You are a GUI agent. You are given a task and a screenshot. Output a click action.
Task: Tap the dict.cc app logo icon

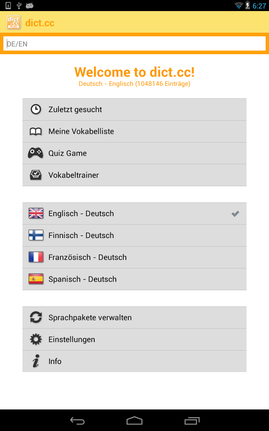pos(14,23)
